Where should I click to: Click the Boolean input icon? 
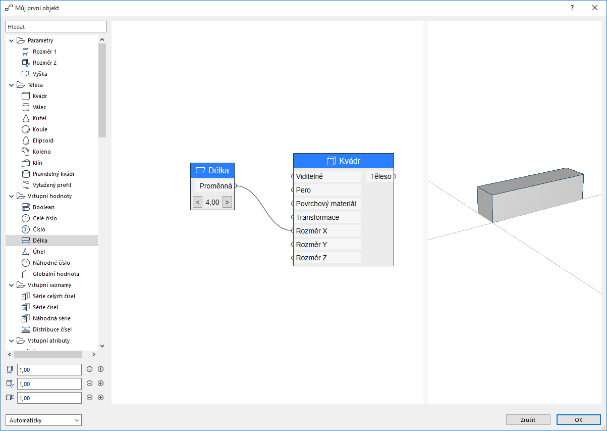(x=26, y=207)
